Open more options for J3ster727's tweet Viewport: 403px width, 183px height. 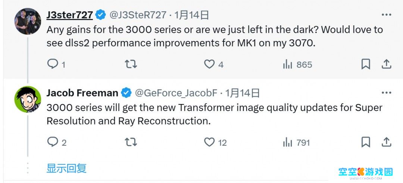point(386,15)
